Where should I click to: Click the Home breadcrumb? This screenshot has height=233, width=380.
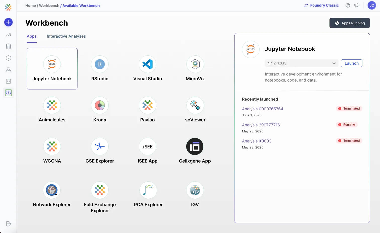tap(30, 6)
